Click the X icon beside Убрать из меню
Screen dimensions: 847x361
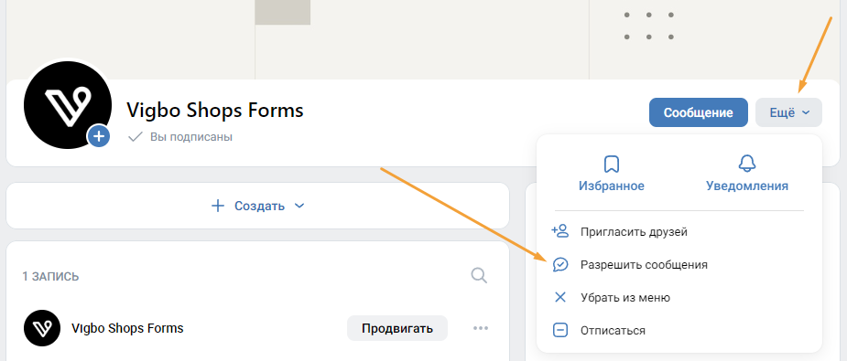coord(560,297)
